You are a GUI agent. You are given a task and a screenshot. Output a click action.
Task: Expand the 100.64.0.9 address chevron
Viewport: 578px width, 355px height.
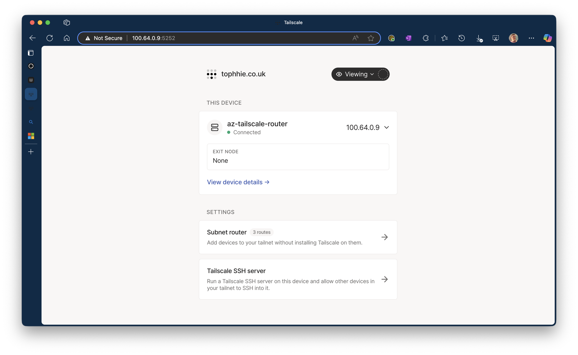point(386,127)
